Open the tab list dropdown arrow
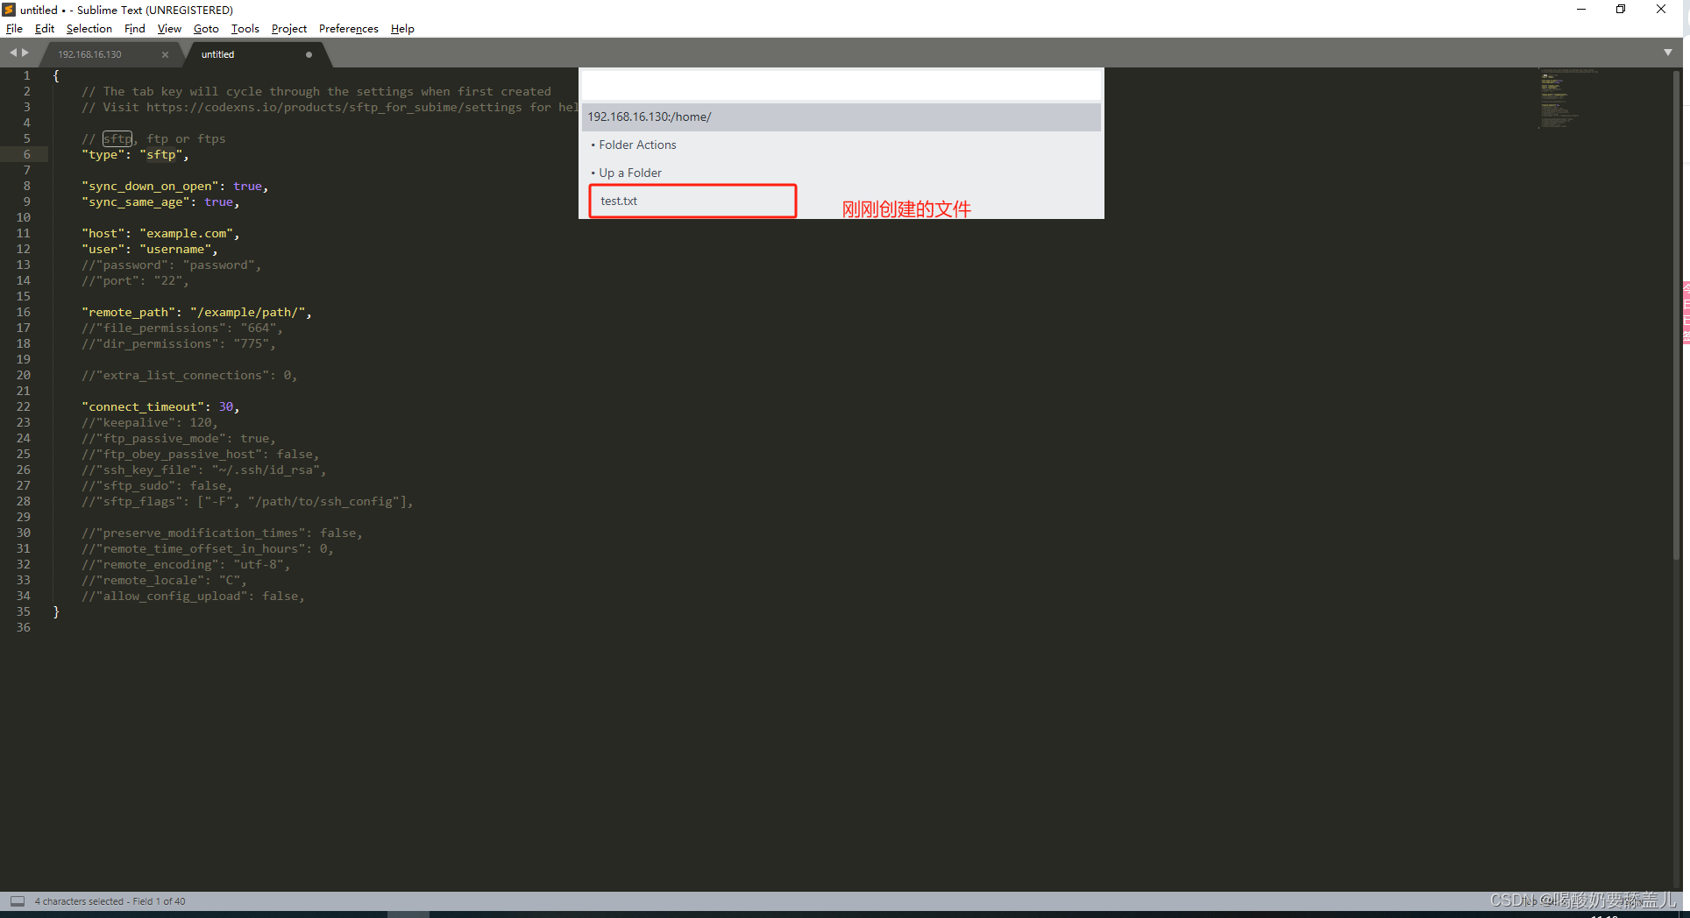 [x=1668, y=53]
